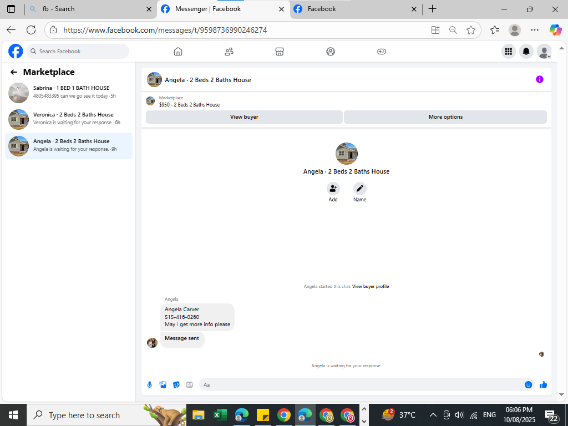Click Type here to search taskbar box
This screenshot has height=426, width=568.
point(106,415)
